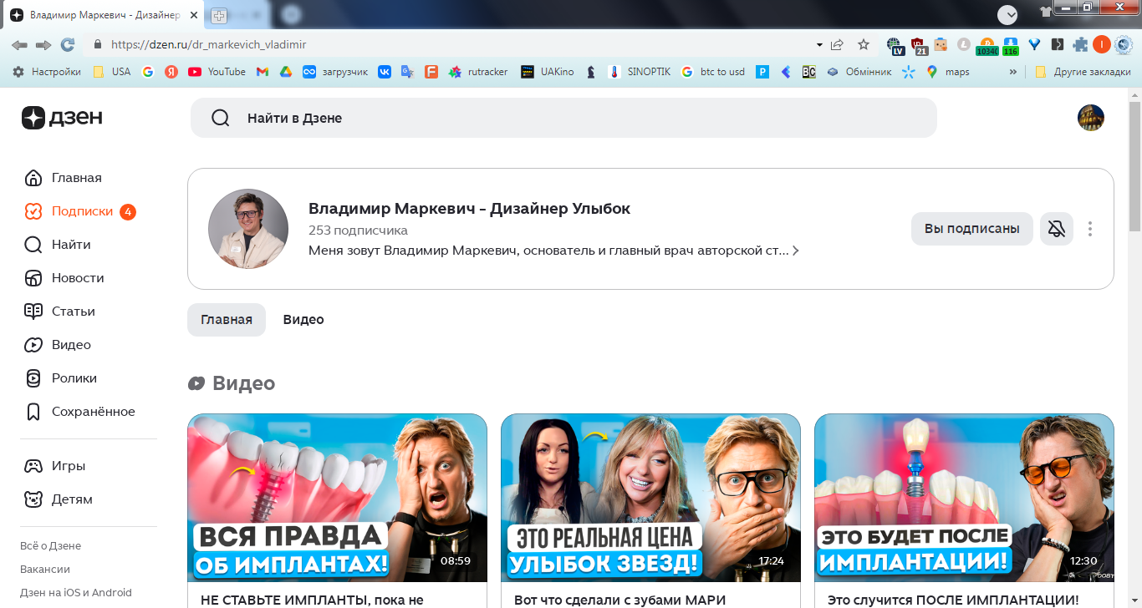Screen dimensions: 1142x608
Task: Open the SINOPTIK bookmark
Action: pyautogui.click(x=640, y=72)
